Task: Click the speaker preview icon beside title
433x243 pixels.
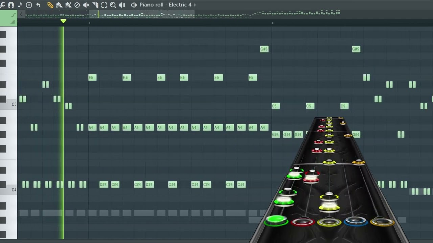Action: (134, 5)
